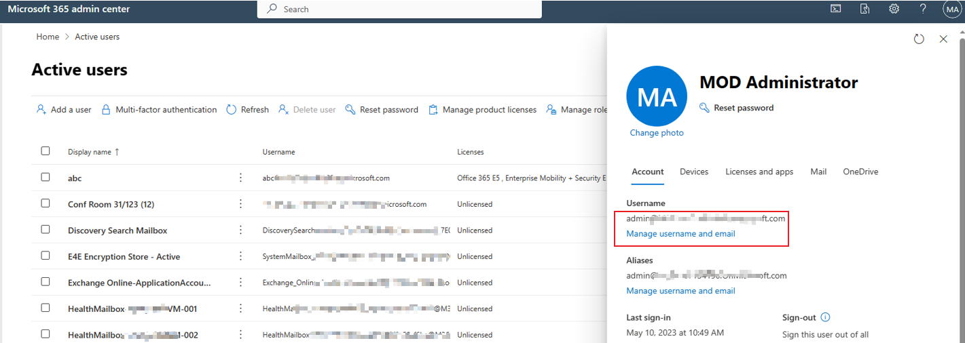Open the MA account avatar in header
The image size is (965, 343).
click(x=951, y=9)
